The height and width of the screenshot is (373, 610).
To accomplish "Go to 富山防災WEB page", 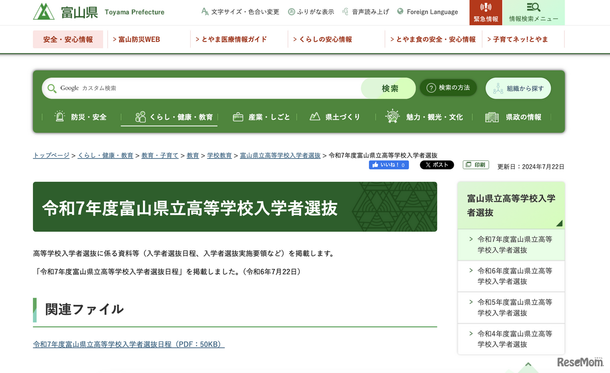I will 140,39.
